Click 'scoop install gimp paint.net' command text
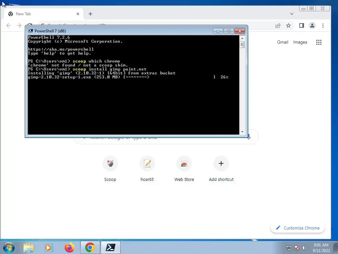Viewport: 338px width, 254px height. [110, 69]
